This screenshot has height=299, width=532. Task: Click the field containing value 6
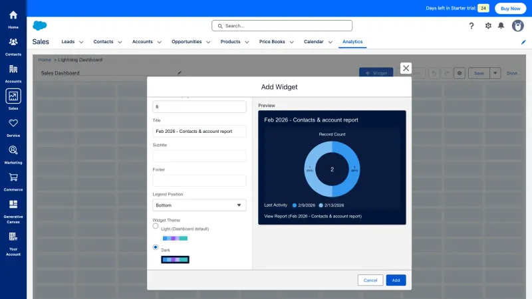pos(199,107)
